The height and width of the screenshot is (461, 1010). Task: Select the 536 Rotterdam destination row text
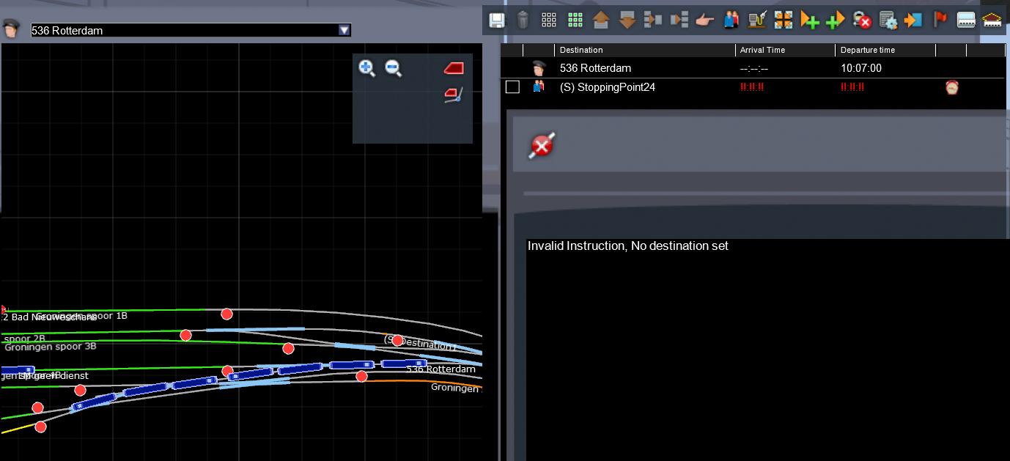point(595,68)
